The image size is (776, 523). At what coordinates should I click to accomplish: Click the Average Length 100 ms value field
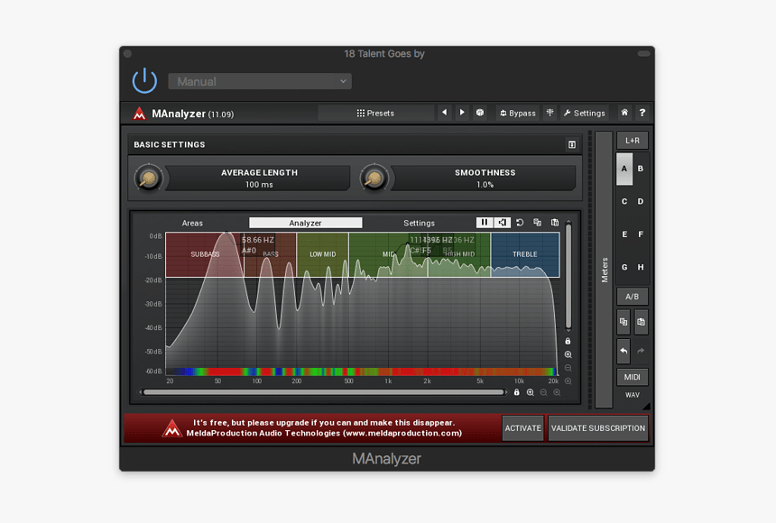[259, 179]
